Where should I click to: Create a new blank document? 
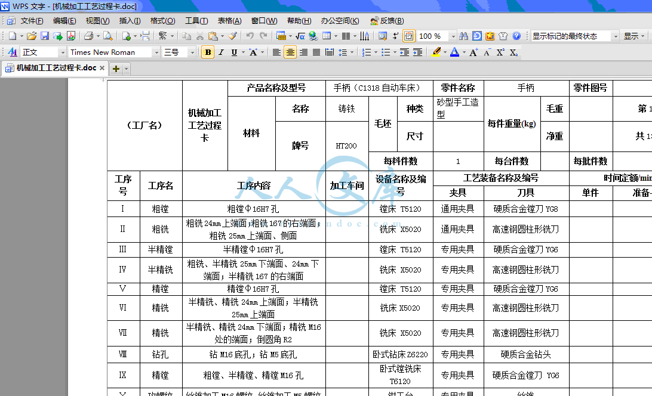point(13,36)
